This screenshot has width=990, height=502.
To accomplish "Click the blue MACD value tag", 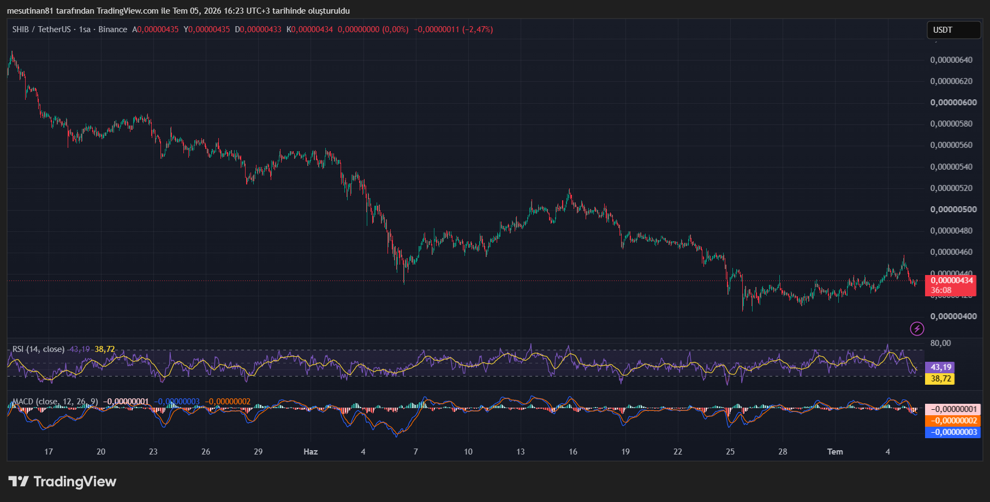I will point(953,432).
